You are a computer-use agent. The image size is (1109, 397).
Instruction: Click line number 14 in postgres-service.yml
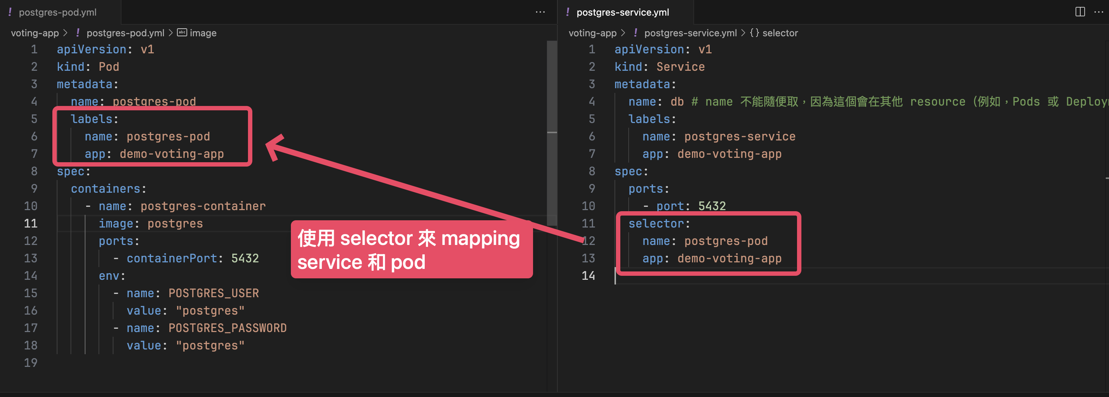click(x=588, y=275)
